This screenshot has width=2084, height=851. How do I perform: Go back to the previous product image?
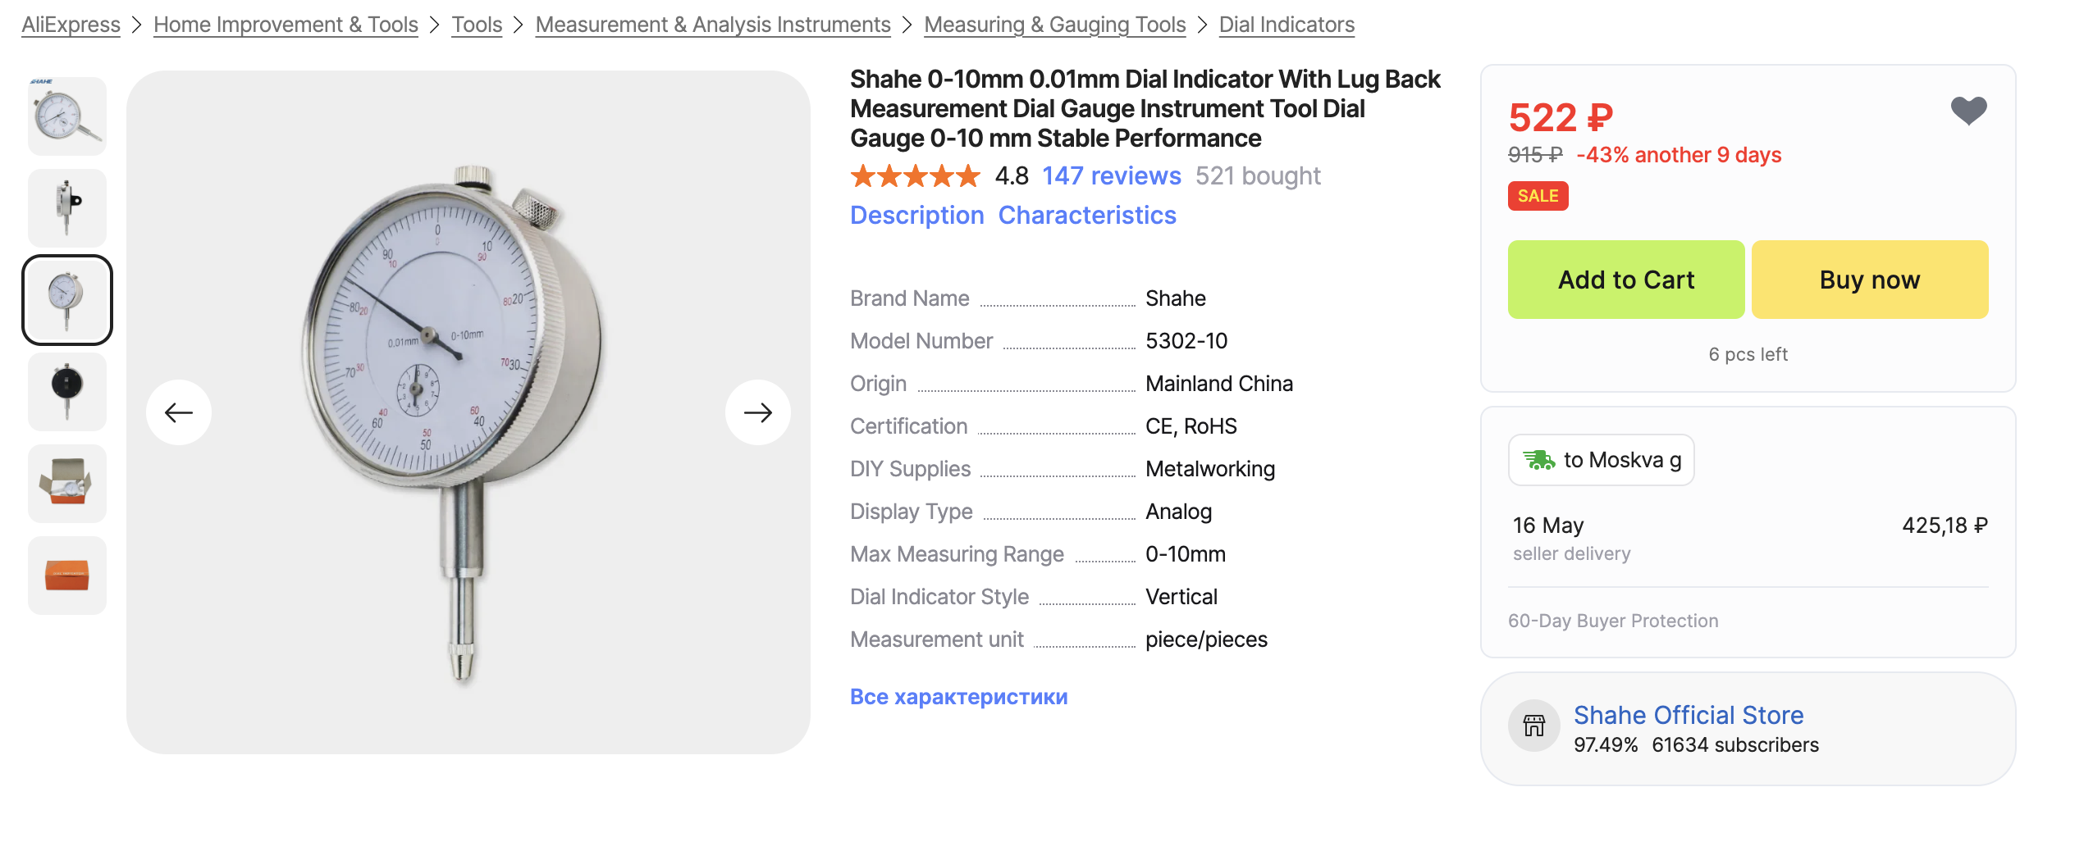pos(179,412)
